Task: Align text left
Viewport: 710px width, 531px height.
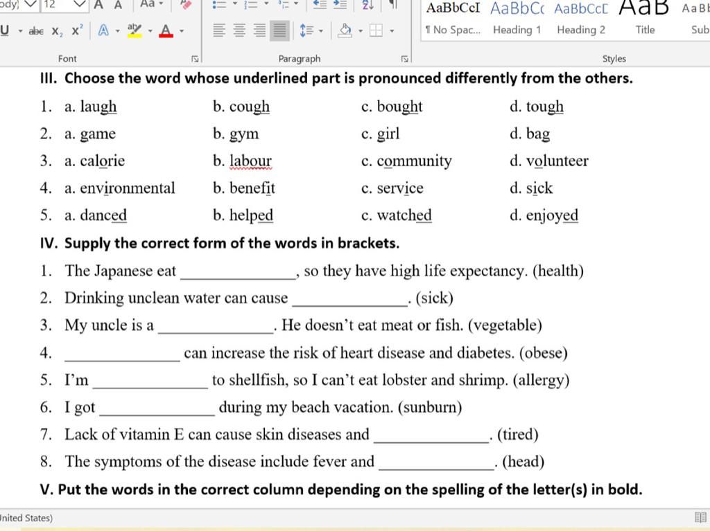Action: [x=219, y=30]
